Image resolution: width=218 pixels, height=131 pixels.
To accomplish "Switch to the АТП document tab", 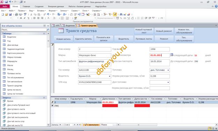I will coord(56,26).
